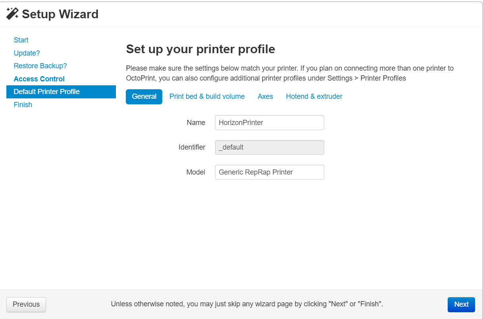This screenshot has width=483, height=319.
Task: Switch to the Print bed & build volume tab
Action: [x=207, y=96]
